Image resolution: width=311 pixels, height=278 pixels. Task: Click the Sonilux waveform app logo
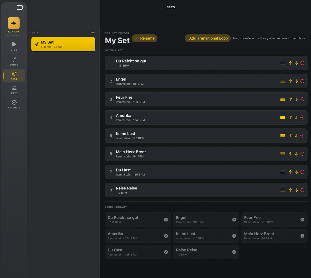[x=14, y=23]
